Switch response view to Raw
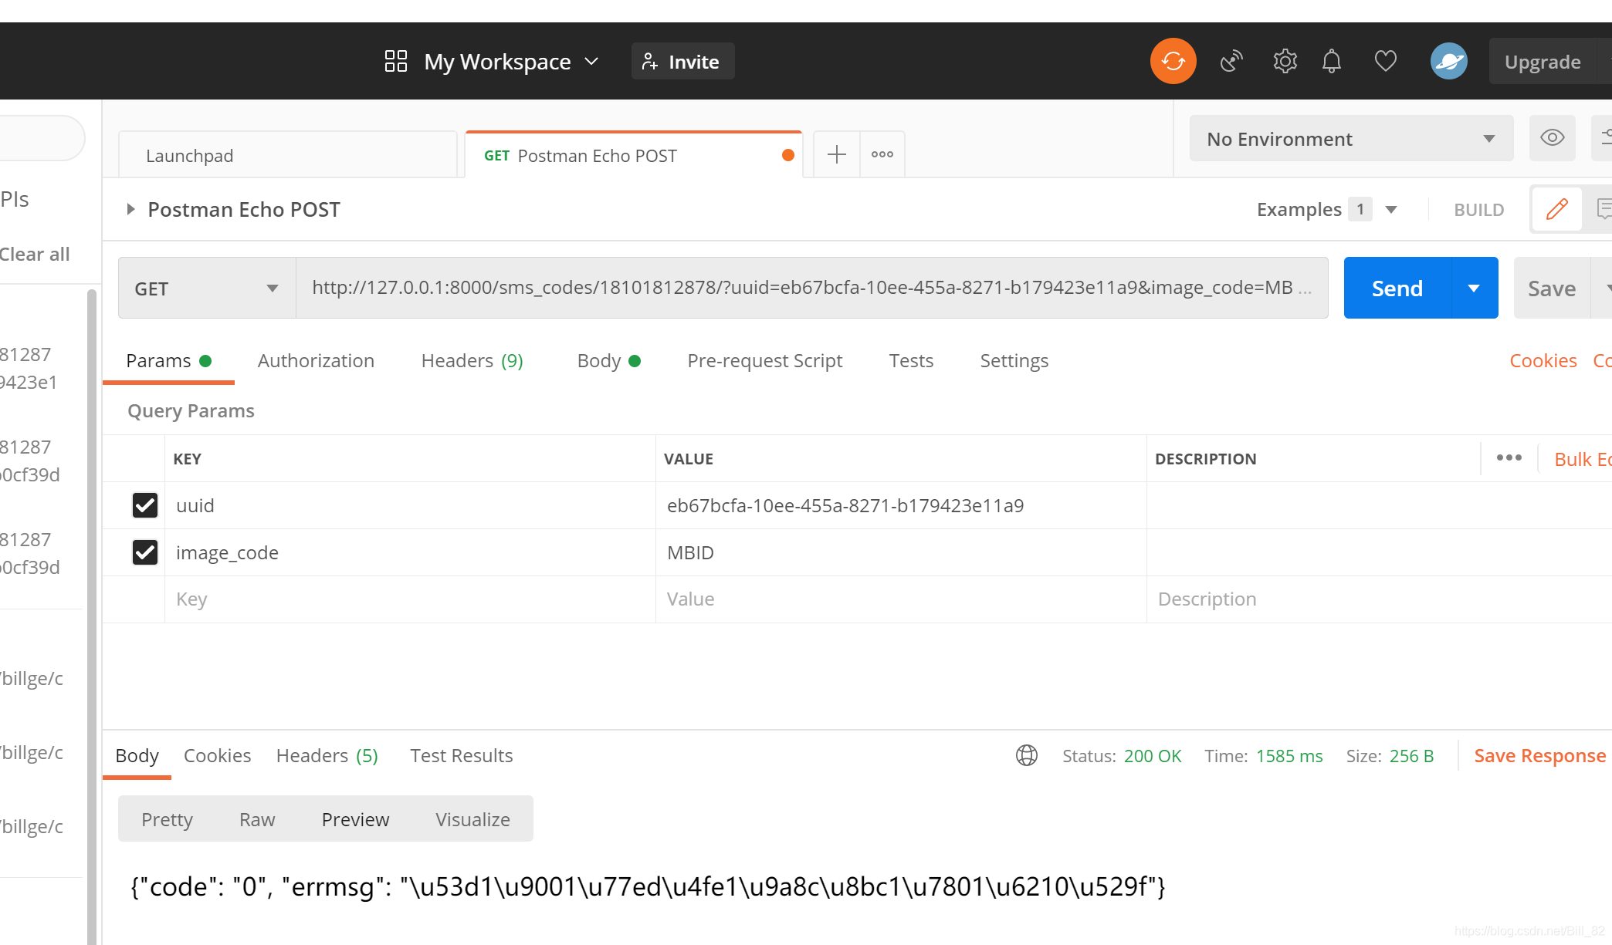Image resolution: width=1612 pixels, height=945 pixels. [x=257, y=819]
